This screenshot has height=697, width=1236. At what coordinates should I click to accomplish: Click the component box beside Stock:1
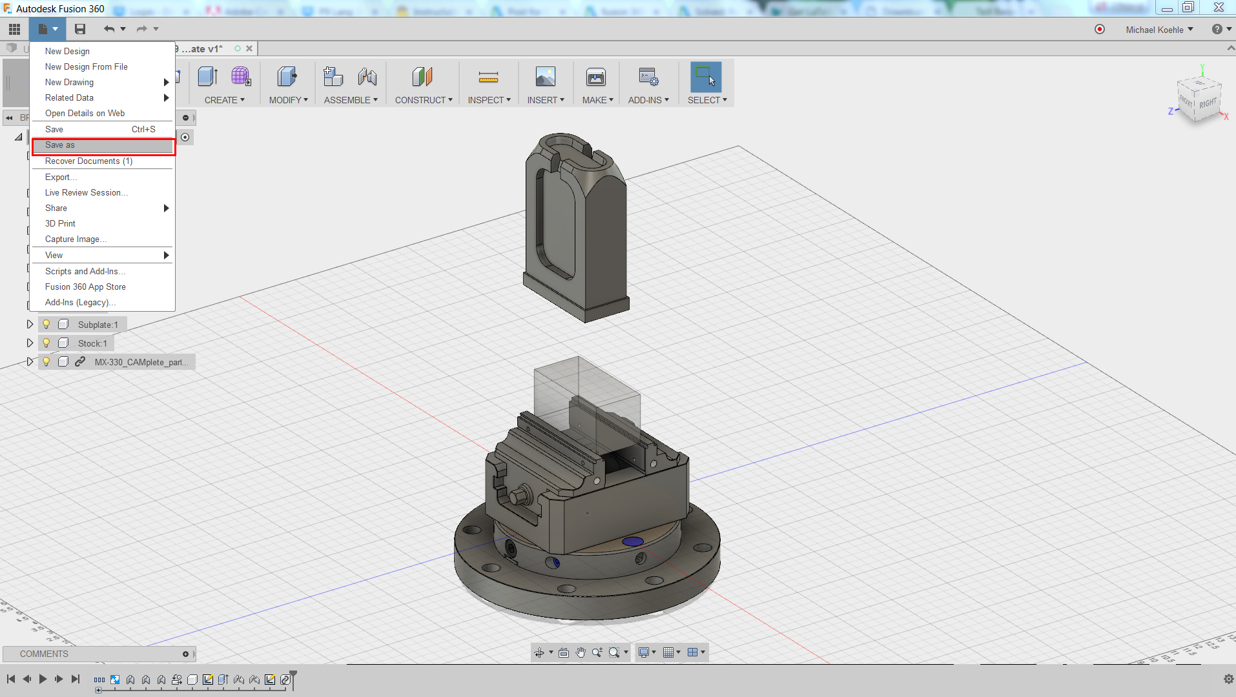click(63, 343)
